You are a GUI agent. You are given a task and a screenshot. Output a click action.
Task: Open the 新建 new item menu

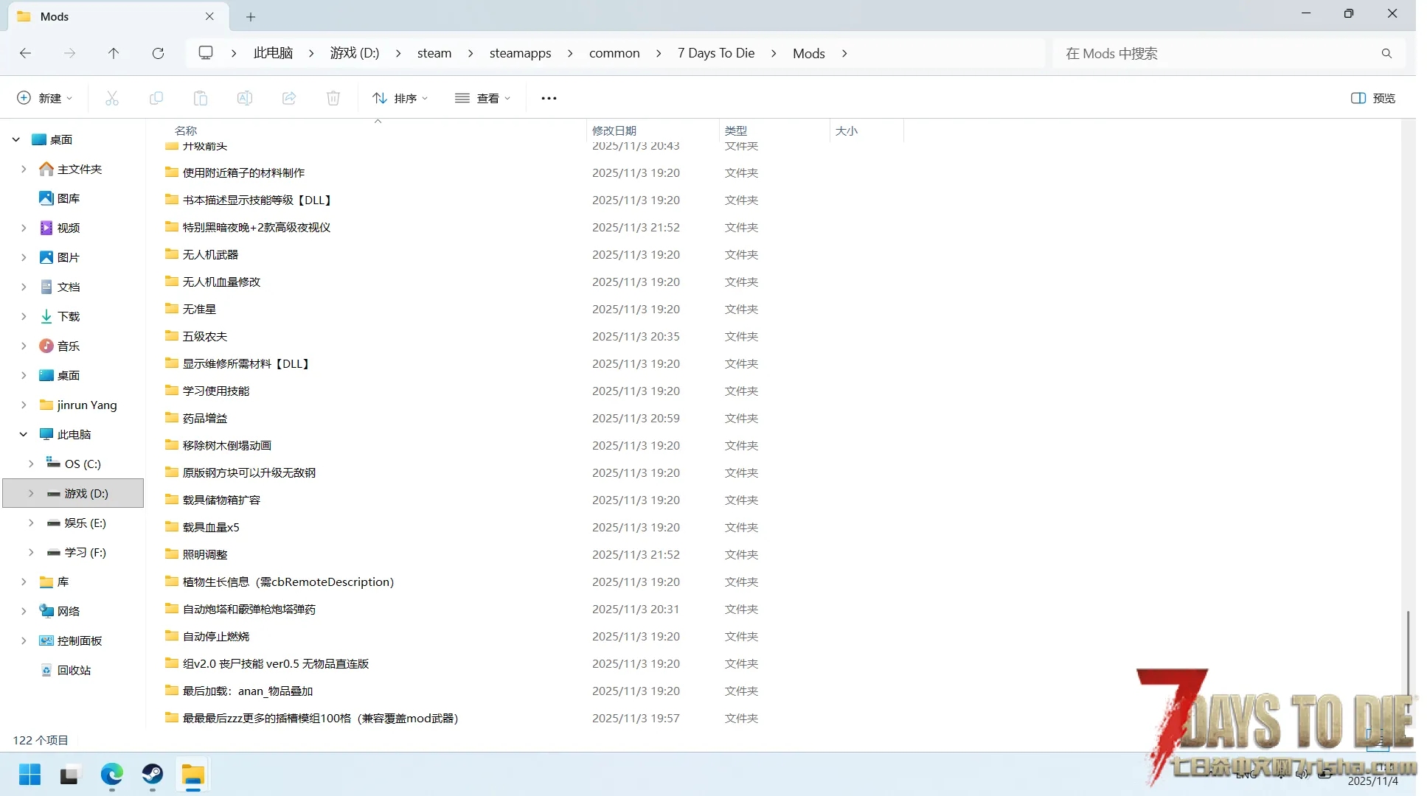pyautogui.click(x=45, y=98)
